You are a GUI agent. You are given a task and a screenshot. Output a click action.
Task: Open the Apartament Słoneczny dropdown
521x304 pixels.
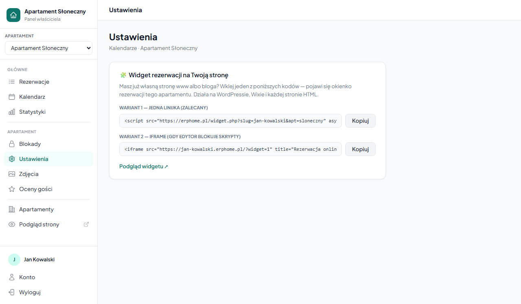coord(49,48)
